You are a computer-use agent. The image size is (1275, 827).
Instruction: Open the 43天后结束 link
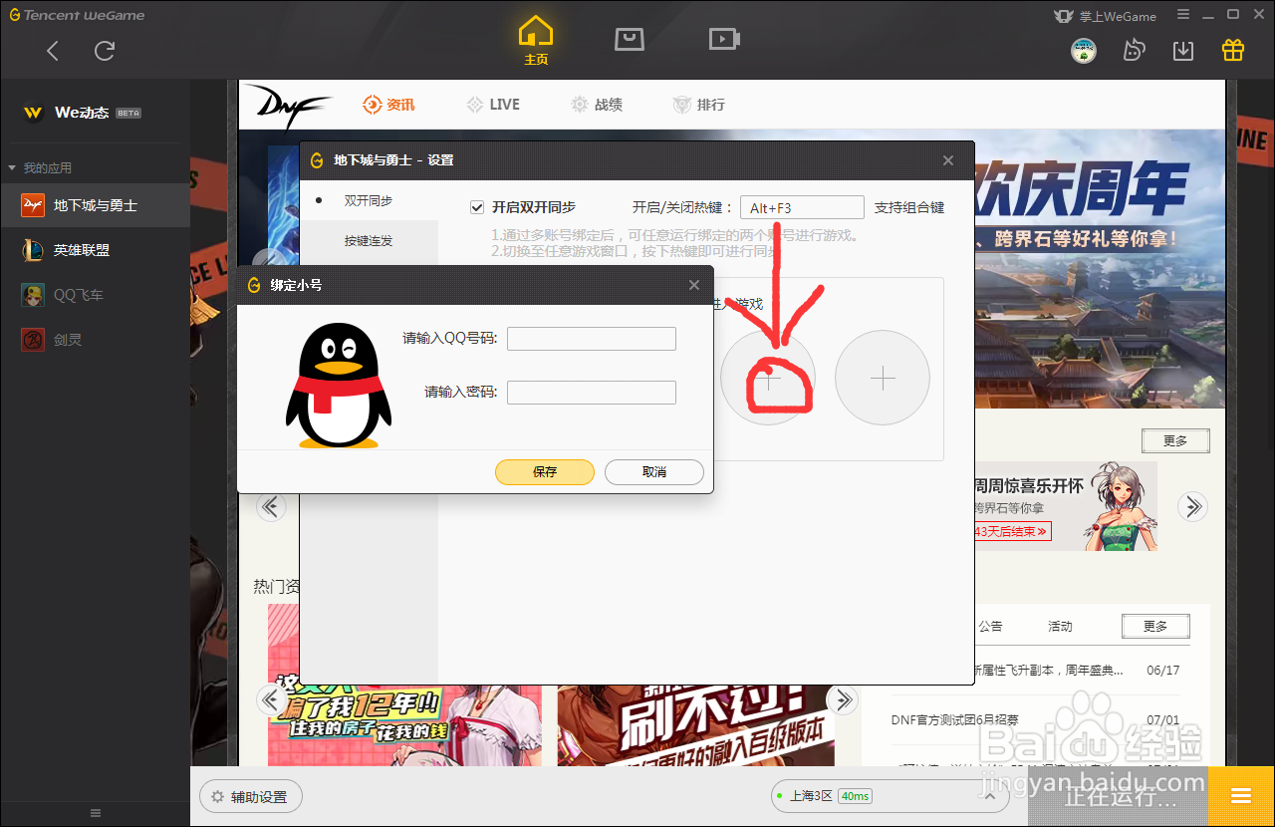[1012, 531]
